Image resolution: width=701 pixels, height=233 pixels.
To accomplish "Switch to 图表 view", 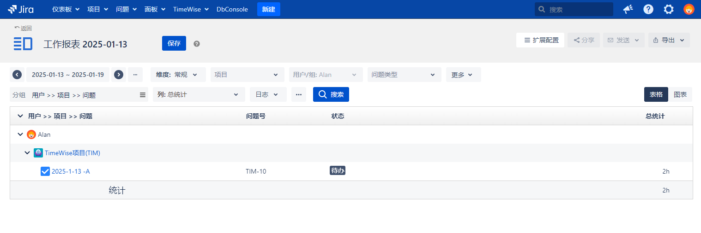I will (680, 94).
